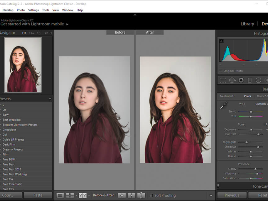Expand the Best Wedding preset folder

point(11,120)
